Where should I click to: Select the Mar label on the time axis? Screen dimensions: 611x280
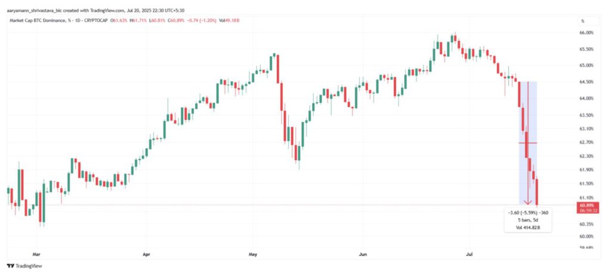pyautogui.click(x=37, y=253)
